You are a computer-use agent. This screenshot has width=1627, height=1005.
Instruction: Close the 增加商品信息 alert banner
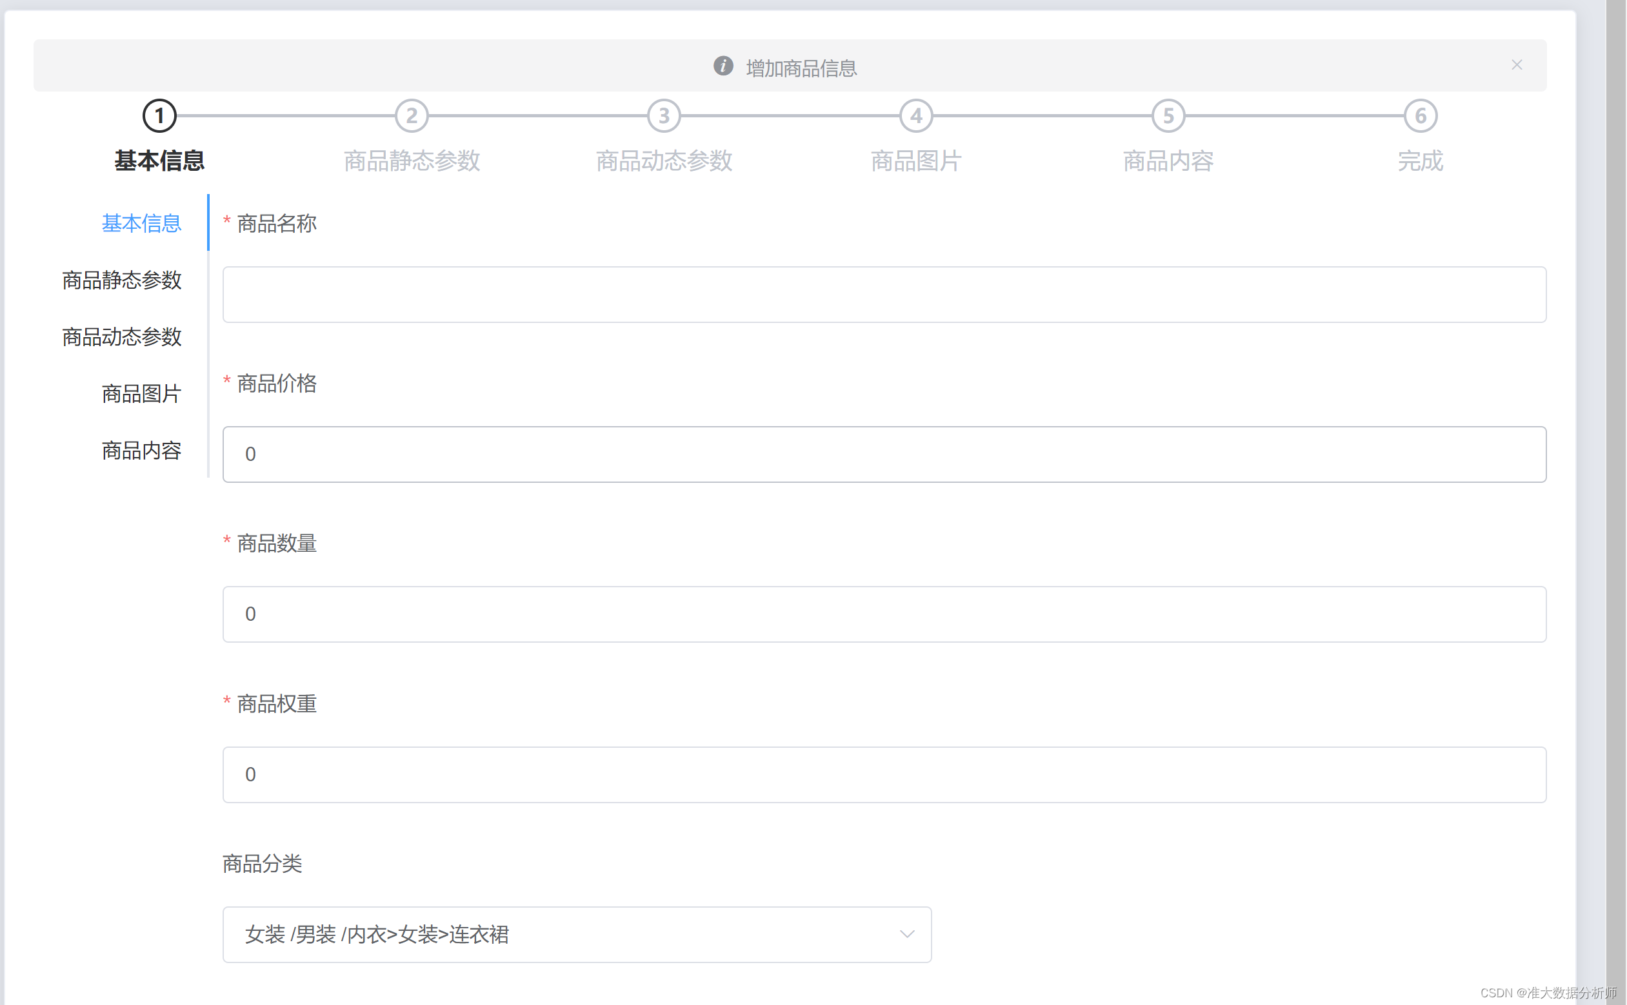tap(1517, 64)
